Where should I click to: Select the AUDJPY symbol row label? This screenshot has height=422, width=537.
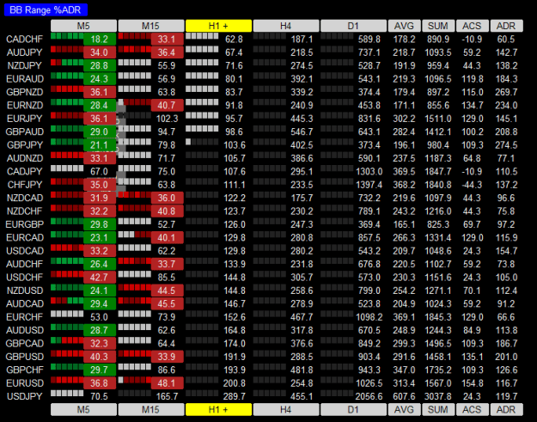[25, 52]
